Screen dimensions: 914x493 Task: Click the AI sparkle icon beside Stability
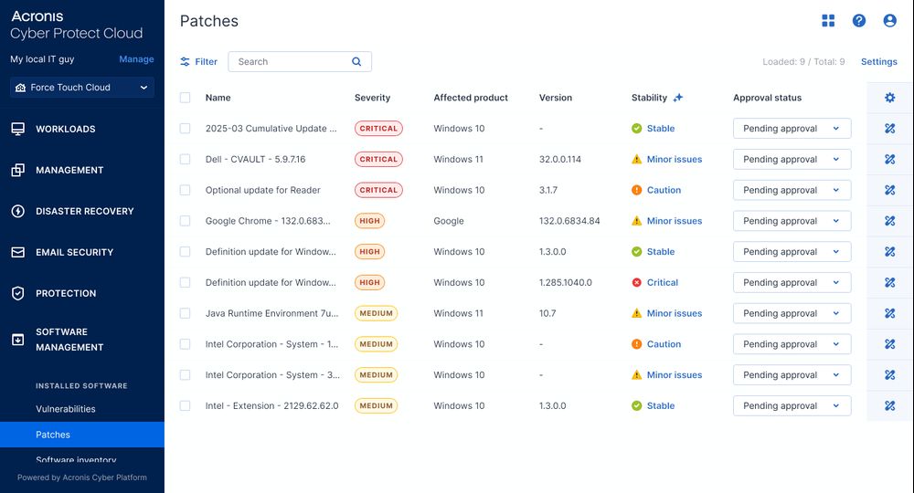coord(678,98)
